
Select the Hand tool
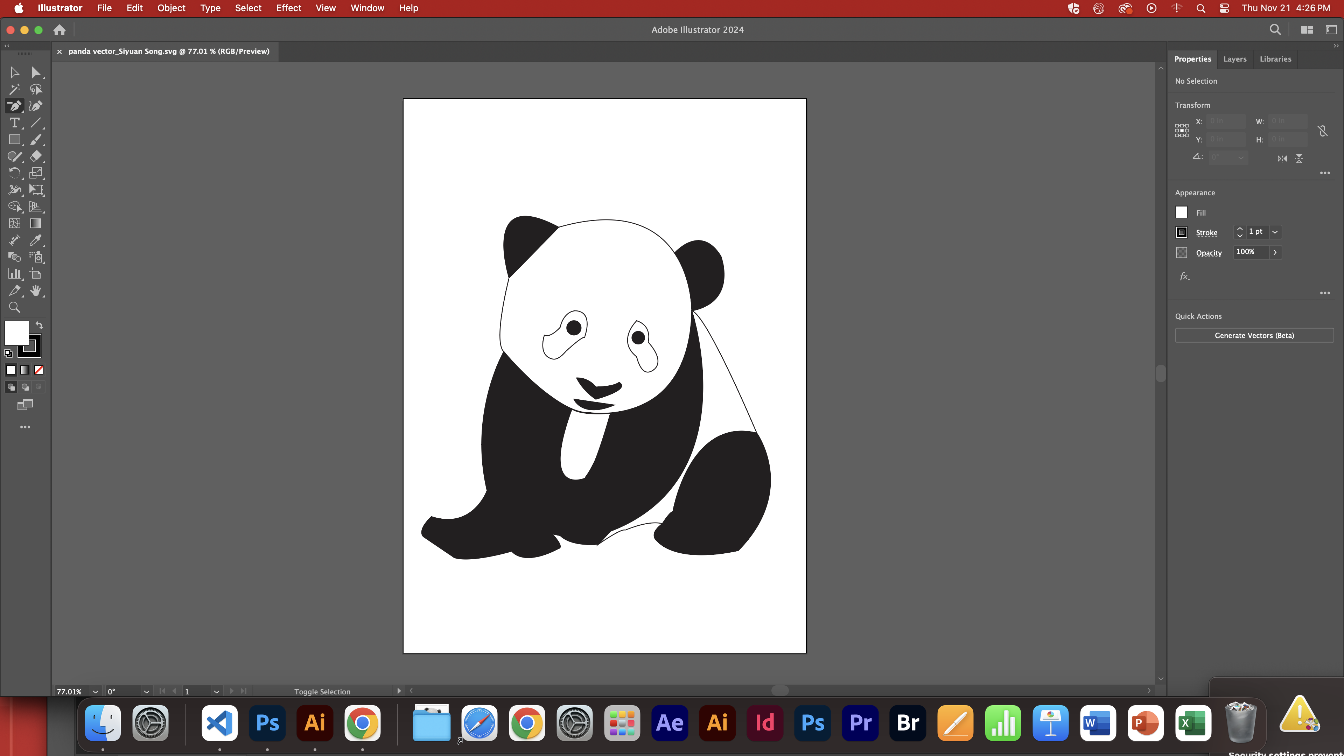[x=35, y=290]
